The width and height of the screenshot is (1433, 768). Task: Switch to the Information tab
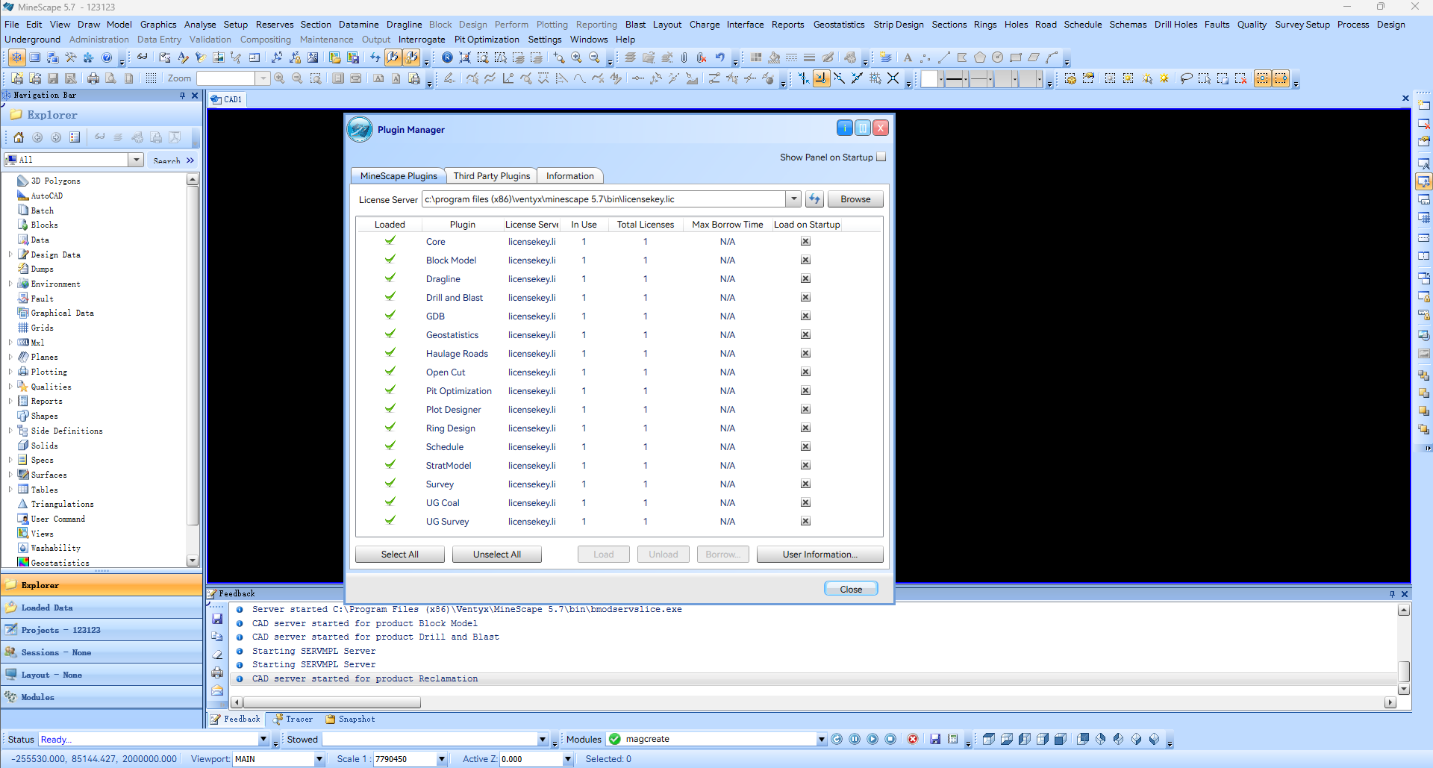569,176
